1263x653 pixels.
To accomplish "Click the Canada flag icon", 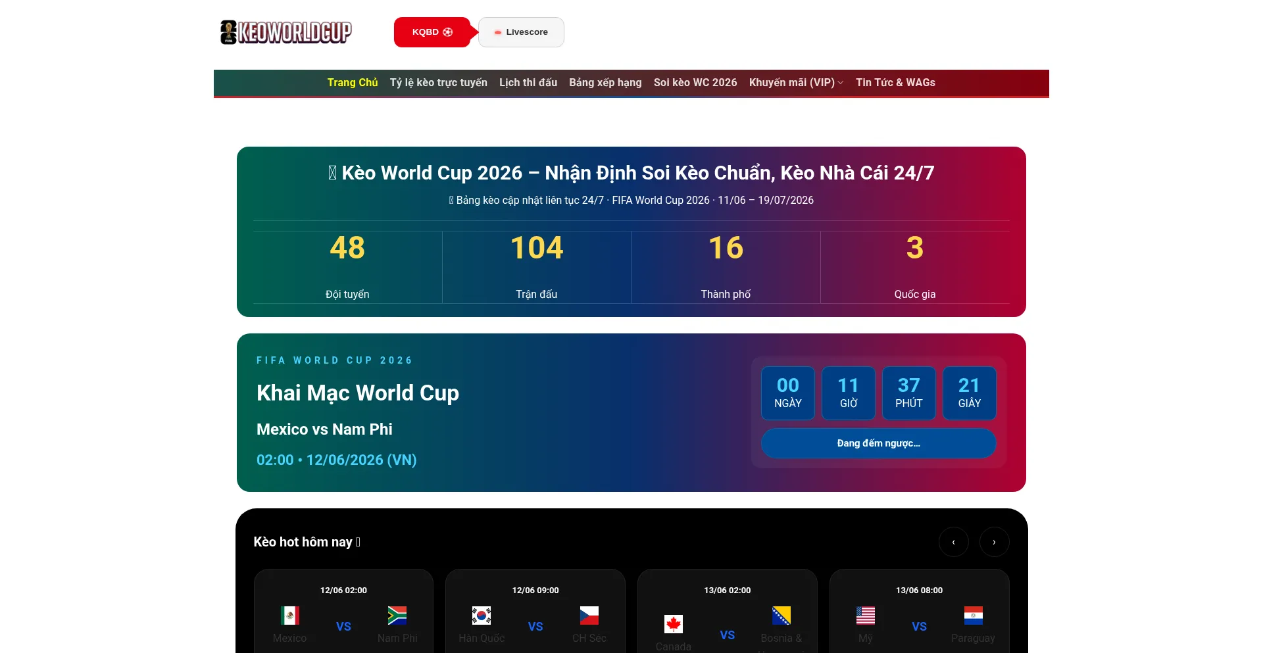I will click(x=674, y=624).
